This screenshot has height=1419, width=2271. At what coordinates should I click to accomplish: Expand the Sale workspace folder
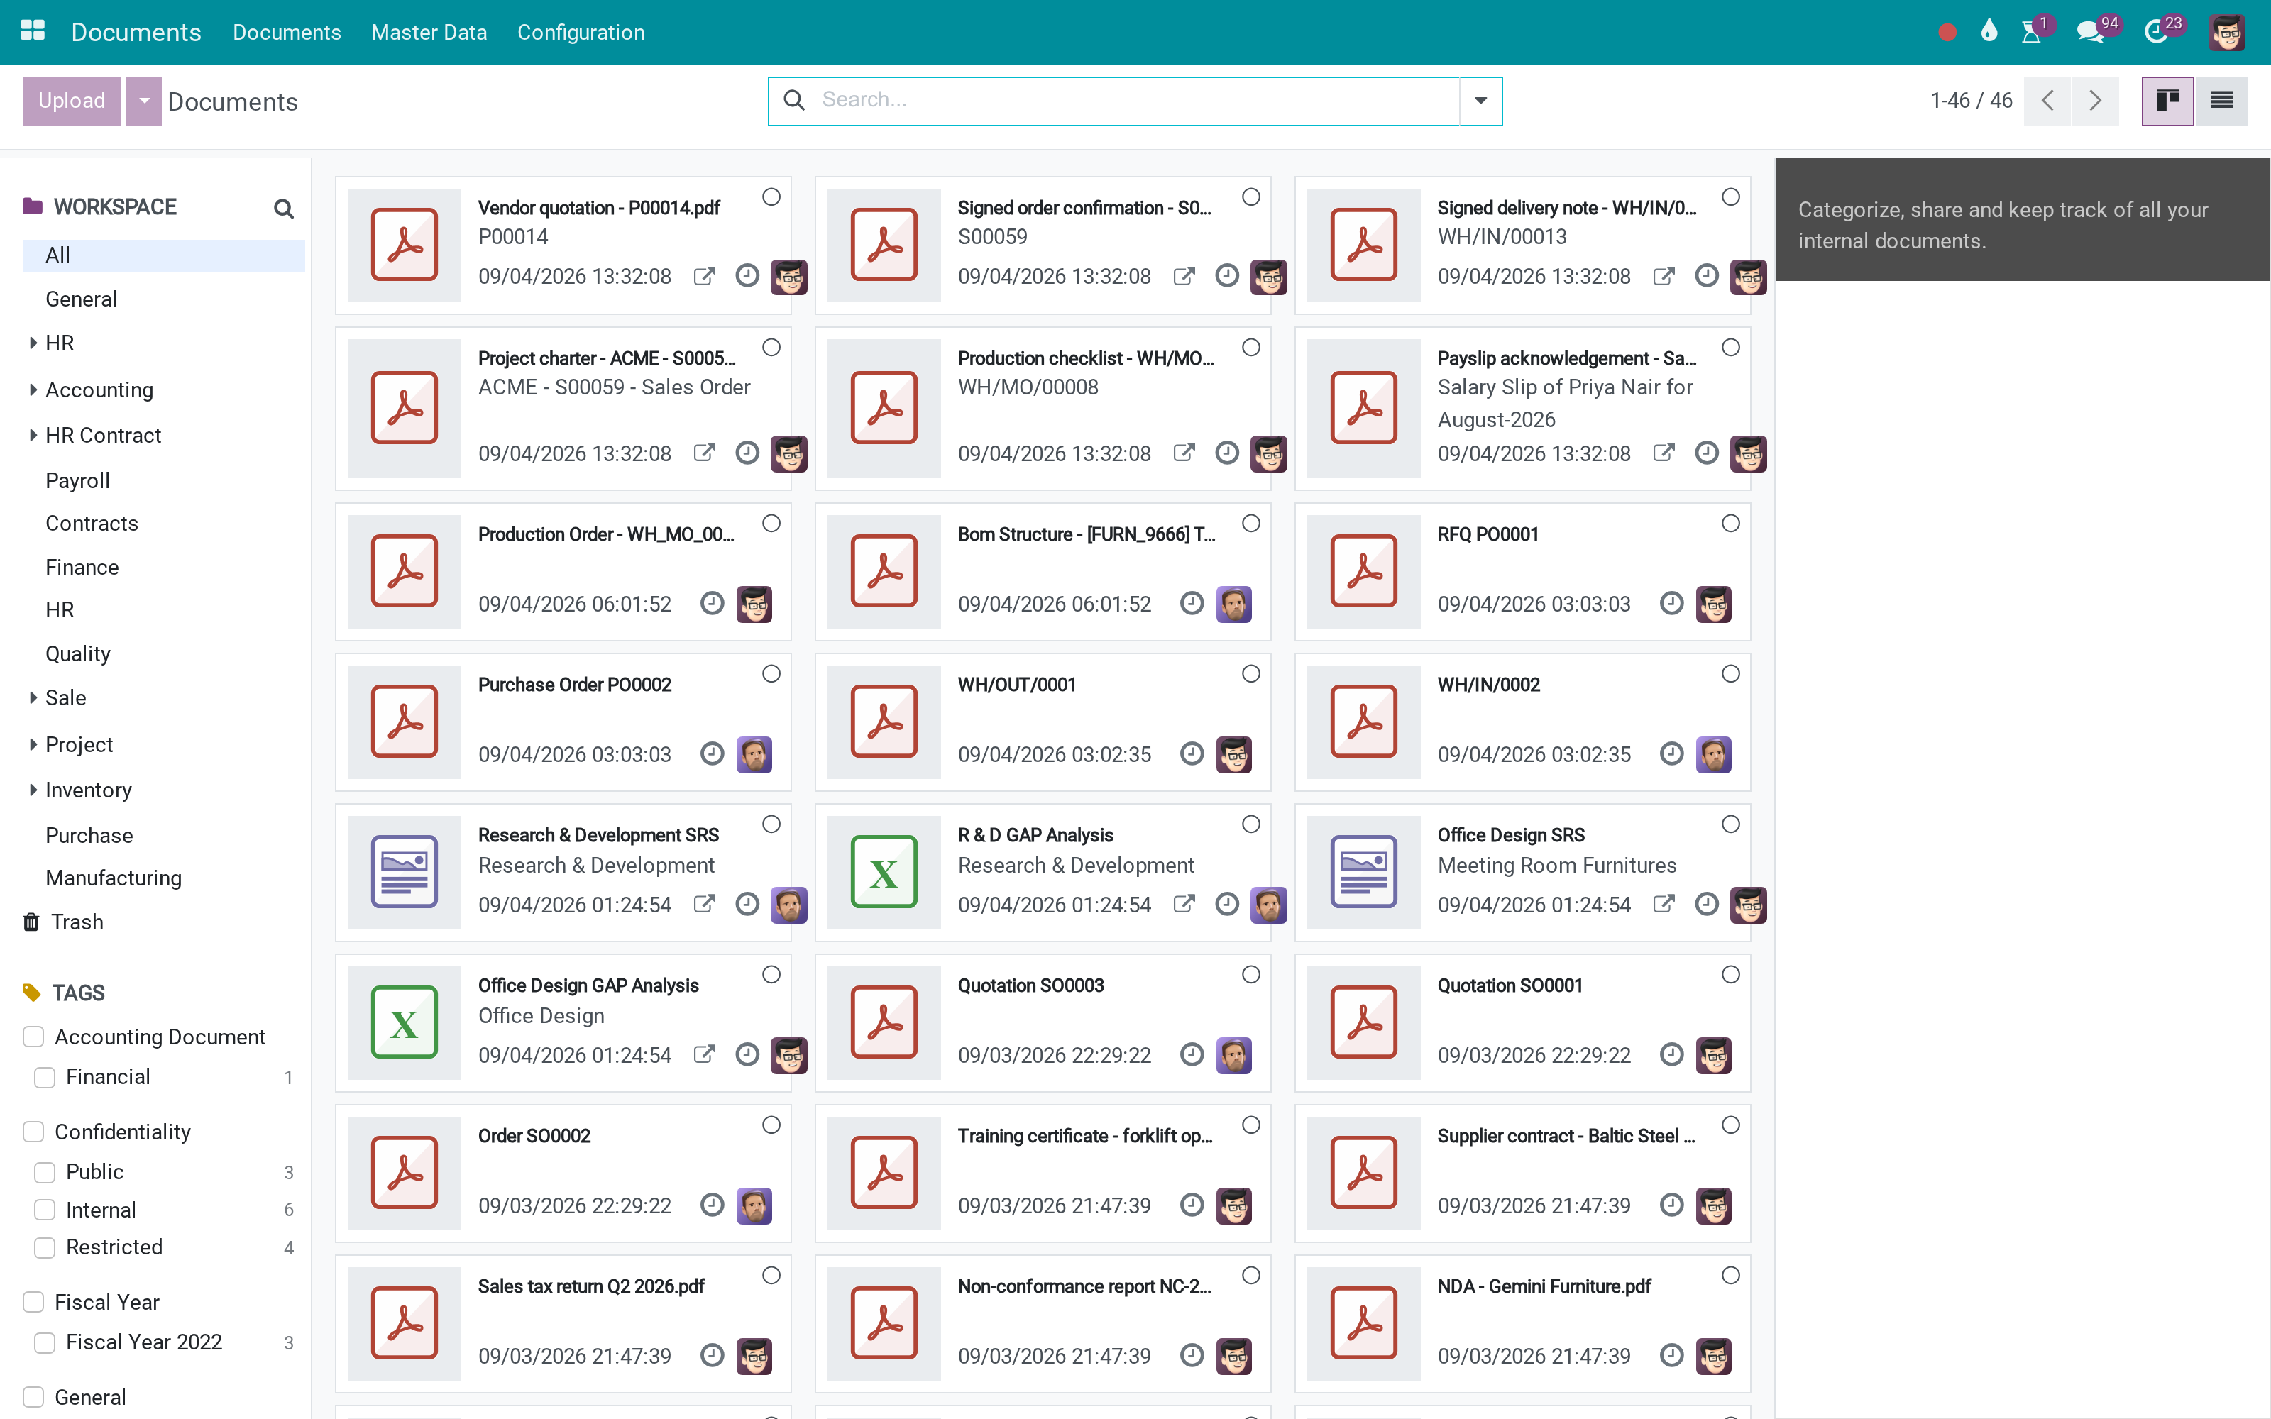pos(33,697)
